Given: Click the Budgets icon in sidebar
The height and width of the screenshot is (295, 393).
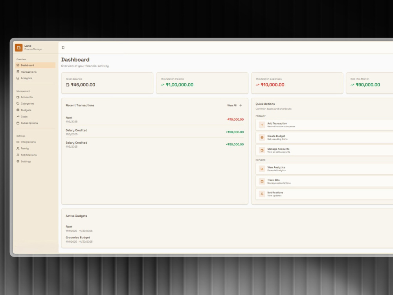Looking at the screenshot, I should click(x=18, y=110).
